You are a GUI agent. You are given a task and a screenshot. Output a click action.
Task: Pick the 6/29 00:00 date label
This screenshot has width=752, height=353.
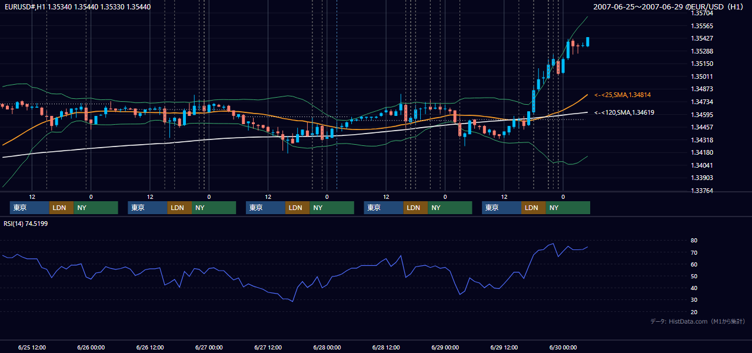click(445, 347)
